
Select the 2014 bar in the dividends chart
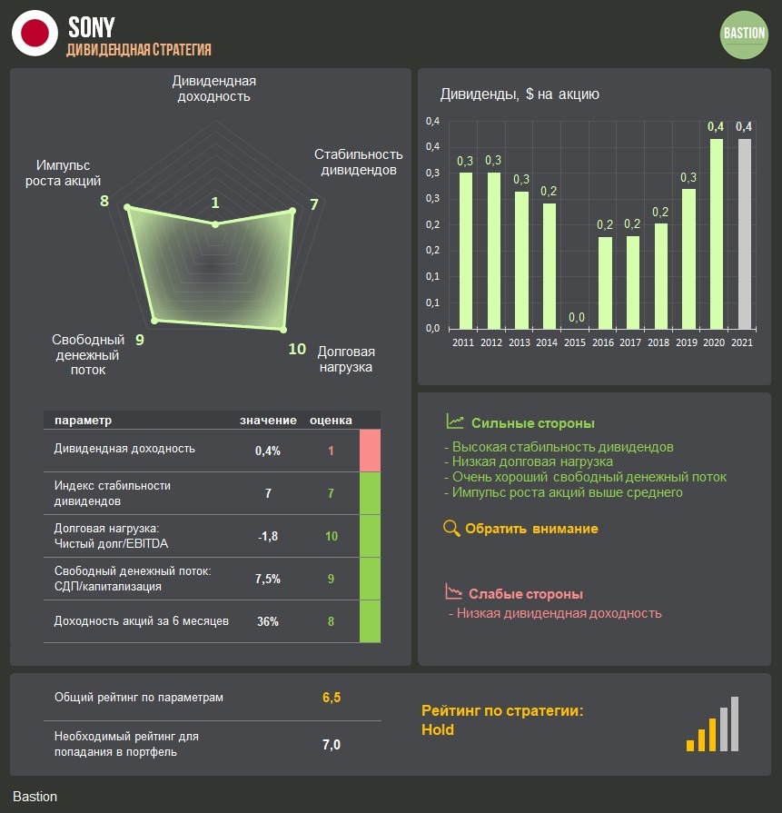tap(549, 266)
